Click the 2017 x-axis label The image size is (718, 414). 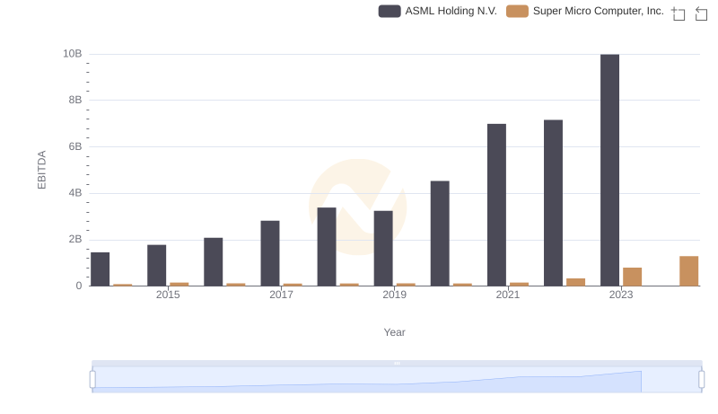(x=281, y=295)
